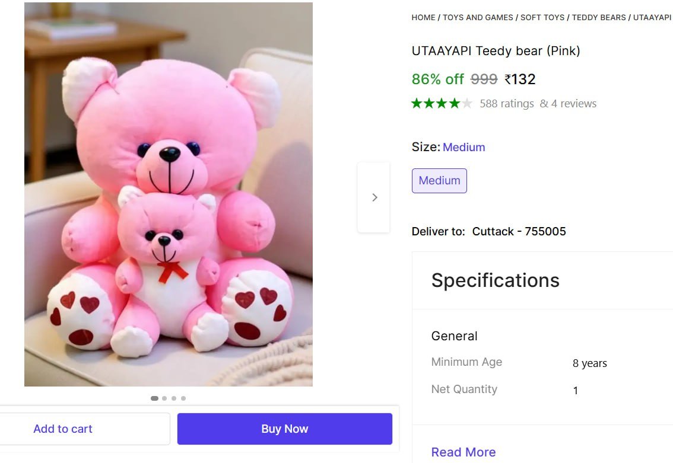Switch to the third carousel dot
This screenshot has width=673, height=463.
pyautogui.click(x=174, y=398)
